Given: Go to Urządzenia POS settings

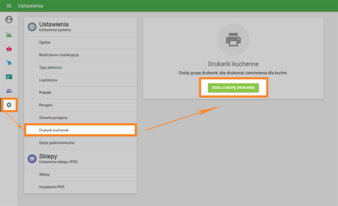Looking at the screenshot, I should [x=52, y=187].
